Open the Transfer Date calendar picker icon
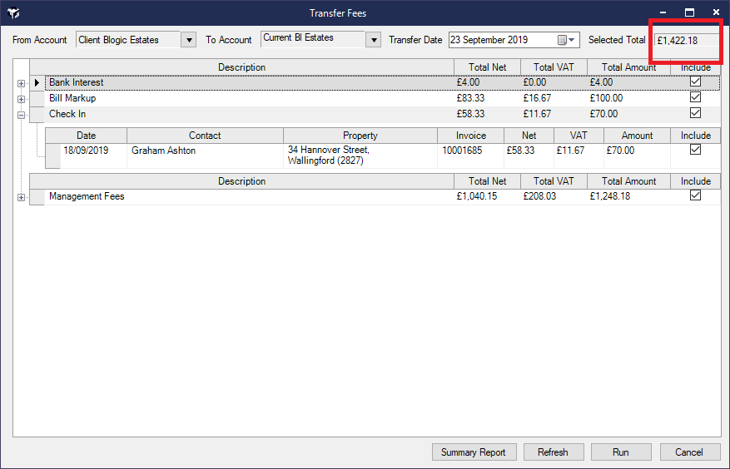 coord(566,40)
